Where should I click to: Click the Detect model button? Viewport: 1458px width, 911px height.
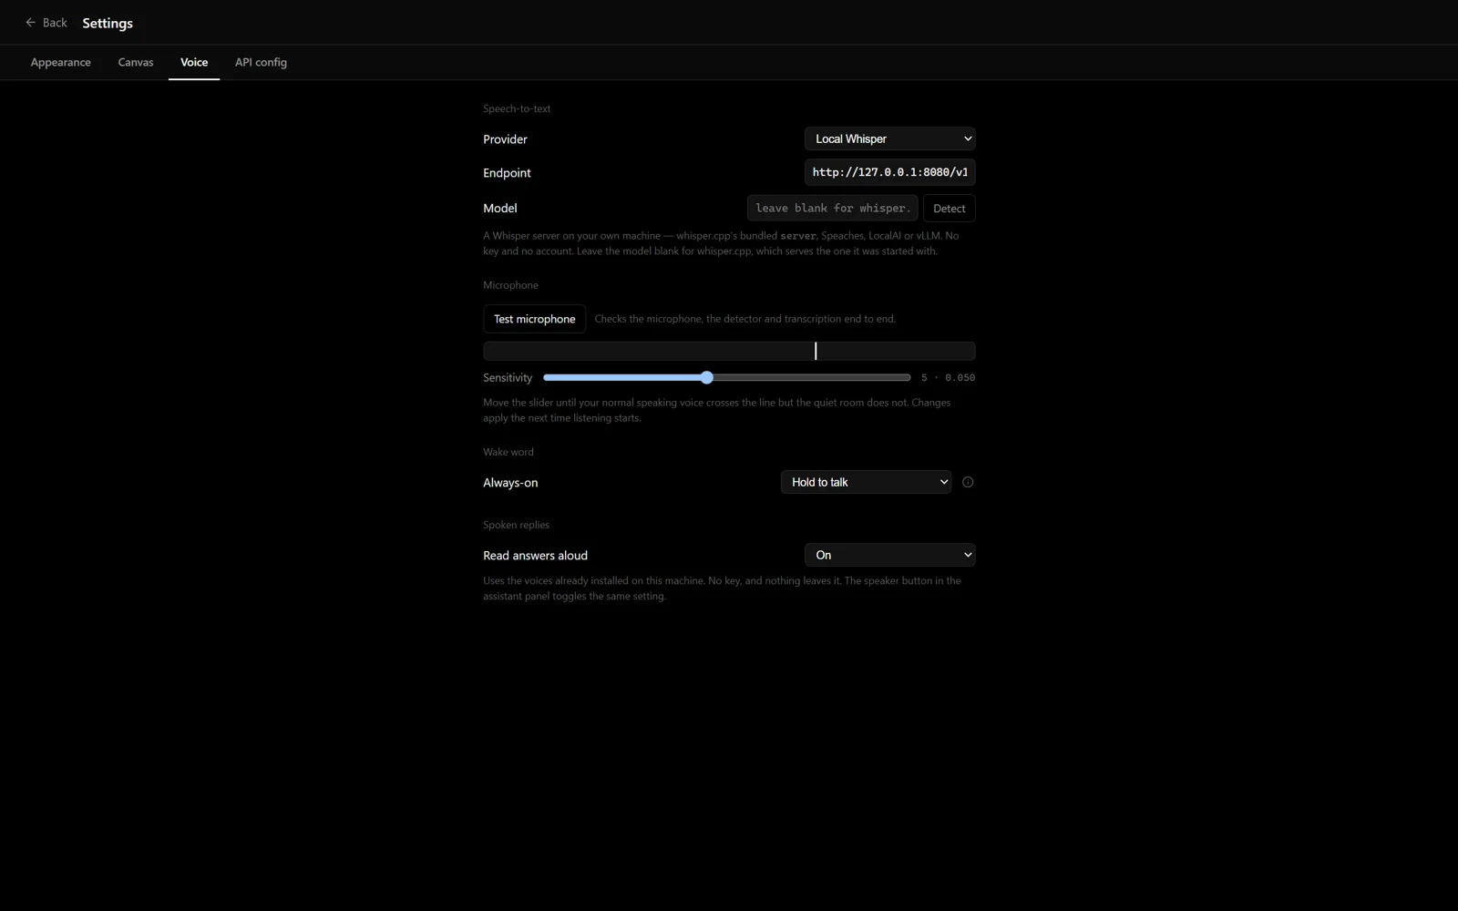coord(949,208)
